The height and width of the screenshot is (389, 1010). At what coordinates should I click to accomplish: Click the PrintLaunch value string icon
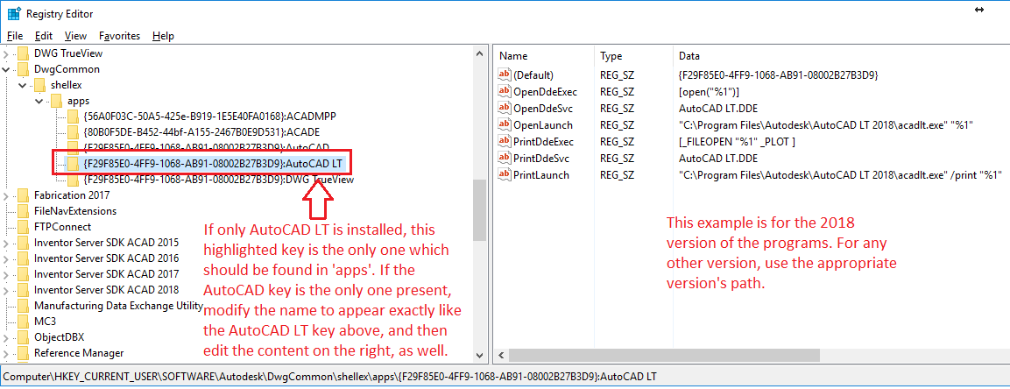point(505,175)
